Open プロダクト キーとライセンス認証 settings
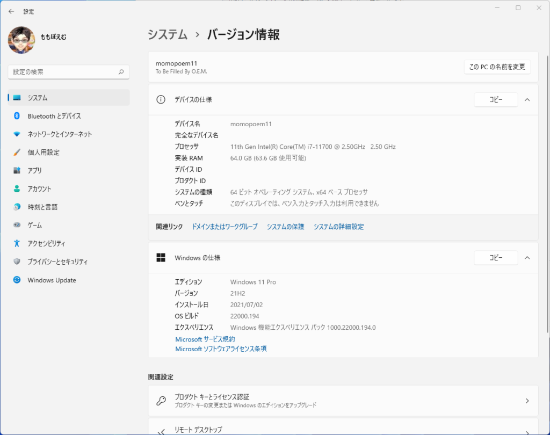 click(x=343, y=401)
